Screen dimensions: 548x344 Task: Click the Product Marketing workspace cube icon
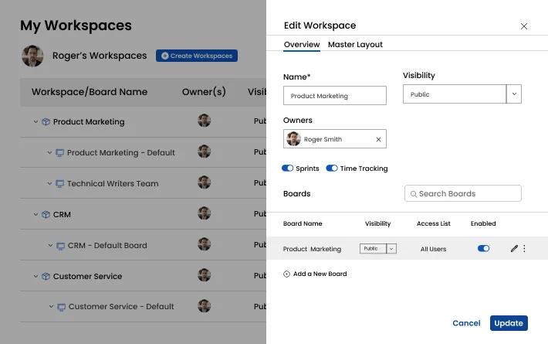tap(46, 122)
